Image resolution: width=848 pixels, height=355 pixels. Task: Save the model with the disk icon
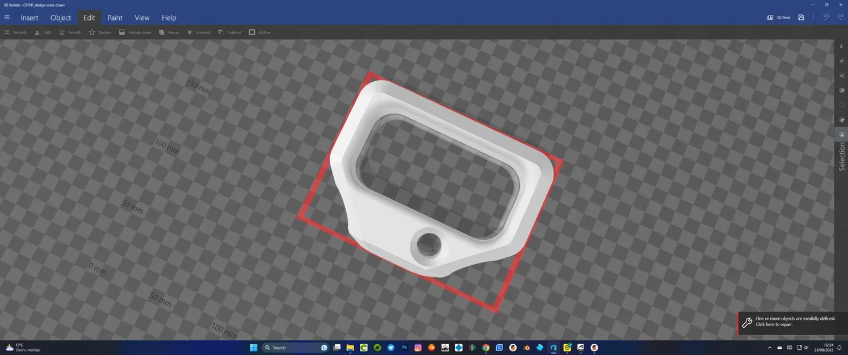801,18
